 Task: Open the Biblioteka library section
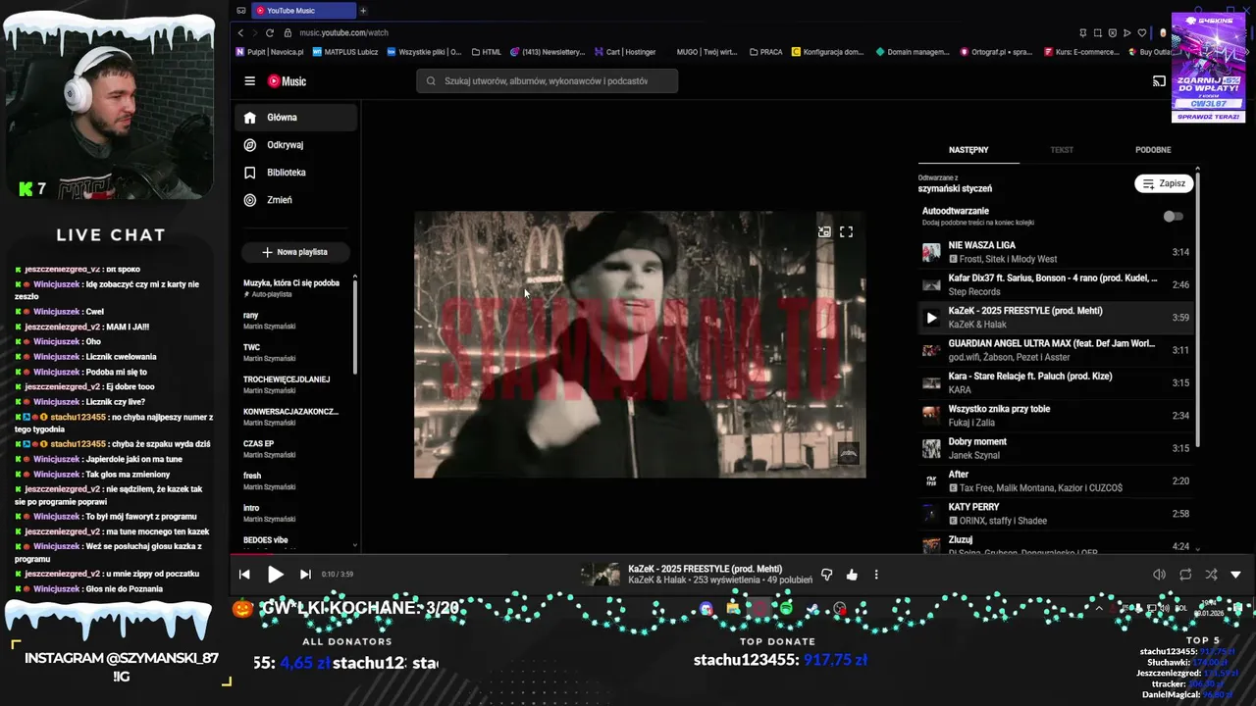pyautogui.click(x=296, y=173)
